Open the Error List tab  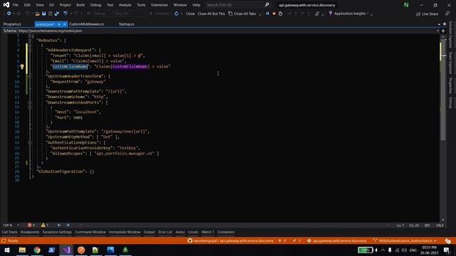click(x=165, y=232)
